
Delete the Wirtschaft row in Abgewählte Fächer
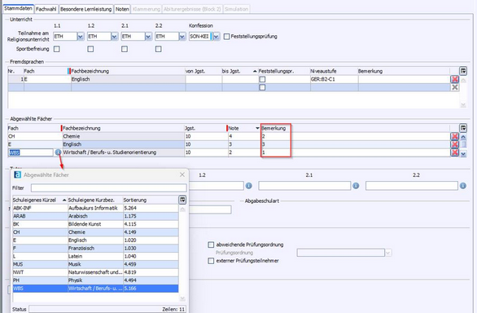tap(454, 152)
